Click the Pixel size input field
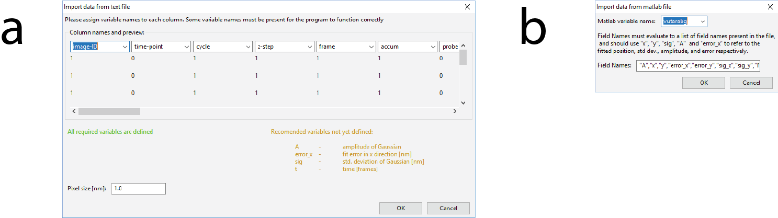Screen dimensions: 778x218 pyautogui.click(x=139, y=188)
